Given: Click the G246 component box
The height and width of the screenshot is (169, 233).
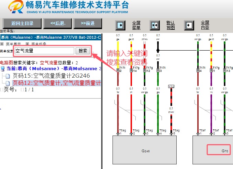Looking at the screenshot, I should pos(144,150).
